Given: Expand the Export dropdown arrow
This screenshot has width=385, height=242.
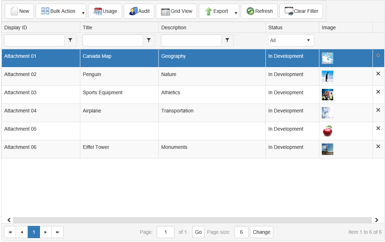Looking at the screenshot, I should (x=236, y=13).
